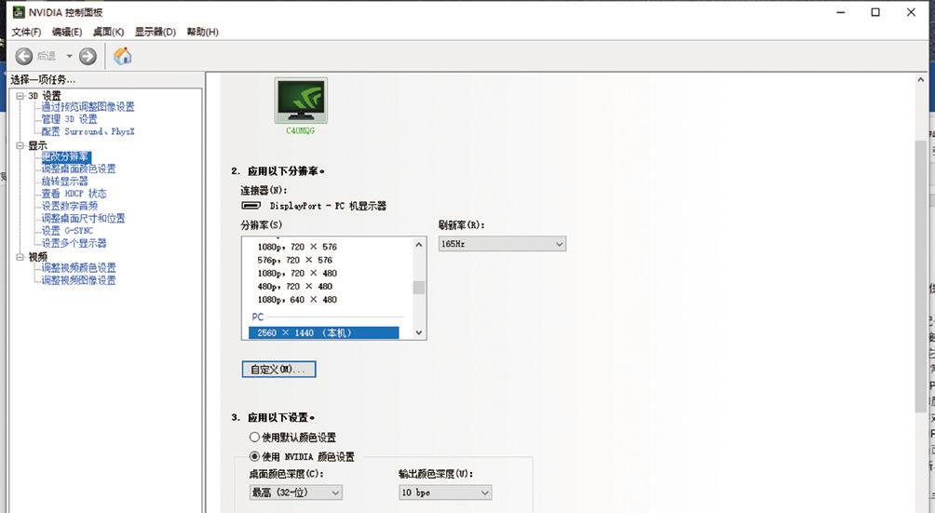
Task: Open the Home icon in toolbar
Action: (x=123, y=56)
